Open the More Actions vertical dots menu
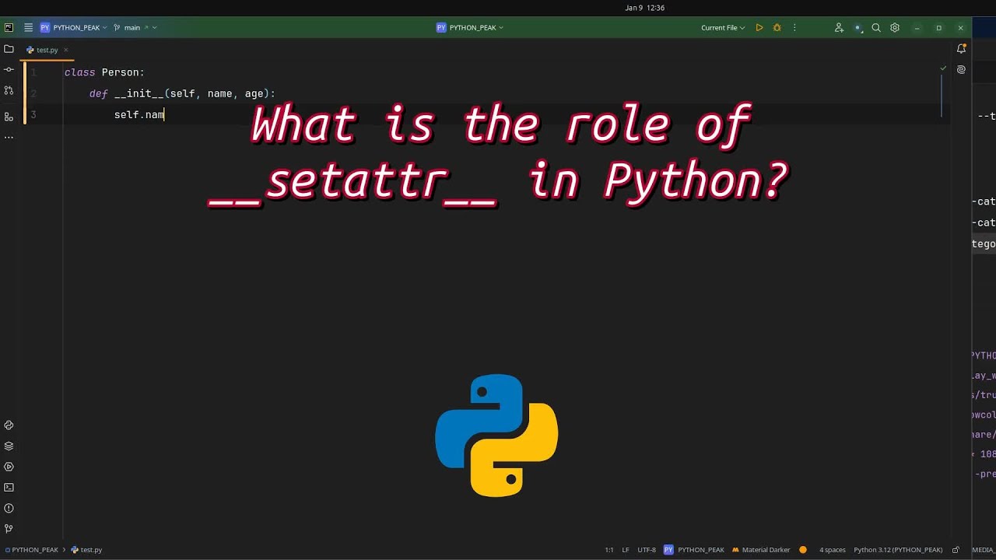 tap(794, 27)
